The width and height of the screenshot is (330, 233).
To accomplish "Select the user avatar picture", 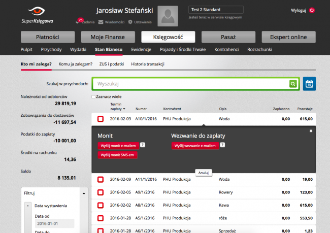I will point(168,16).
